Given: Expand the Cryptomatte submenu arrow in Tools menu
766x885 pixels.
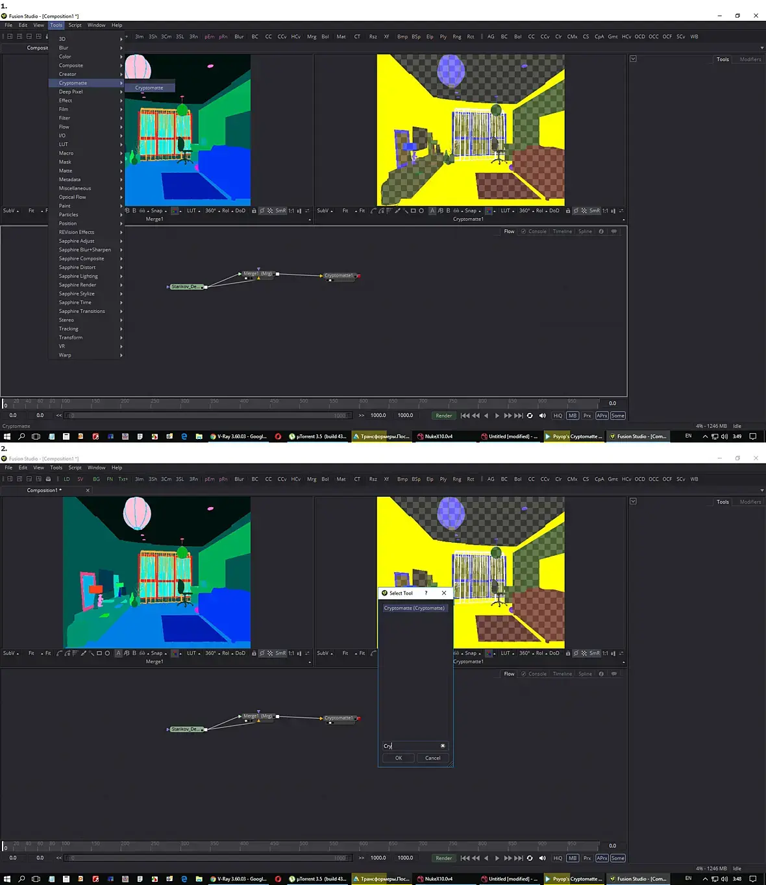Looking at the screenshot, I should (121, 83).
